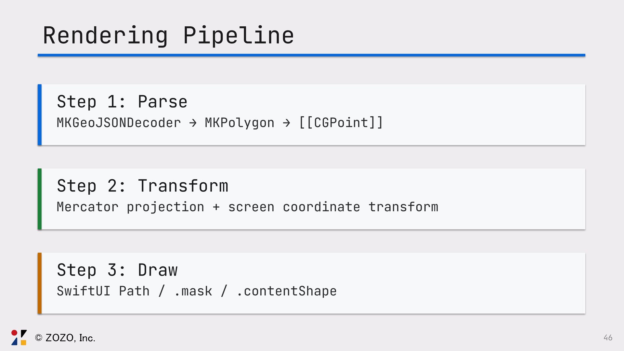Select the "Step 1: Parse" heading
624x351 pixels.
click(122, 102)
